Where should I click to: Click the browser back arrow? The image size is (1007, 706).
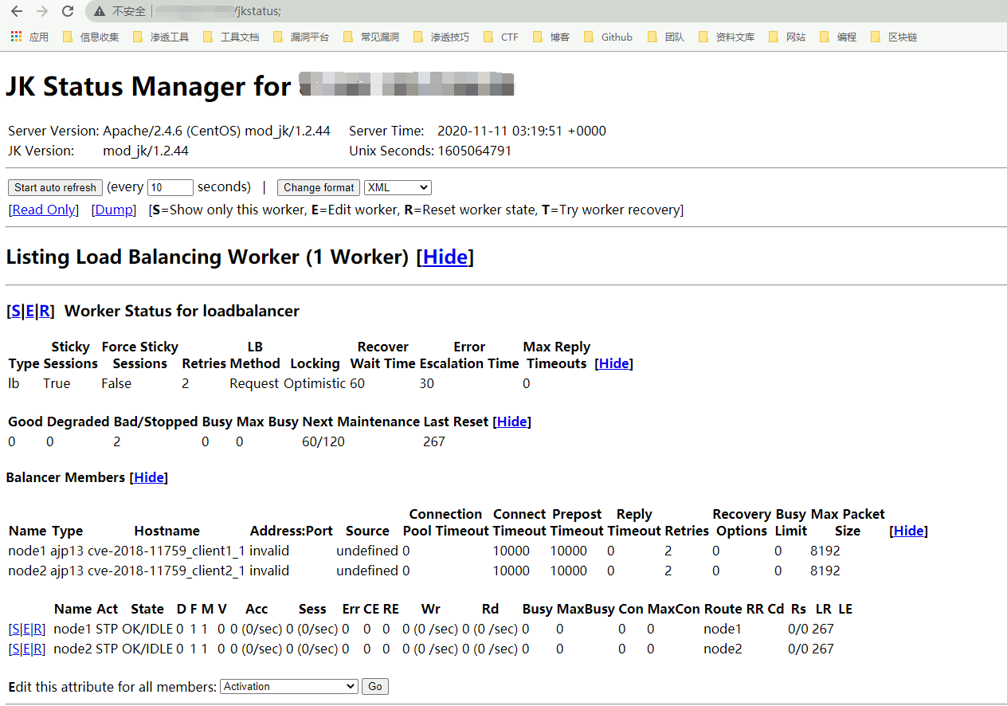[17, 11]
